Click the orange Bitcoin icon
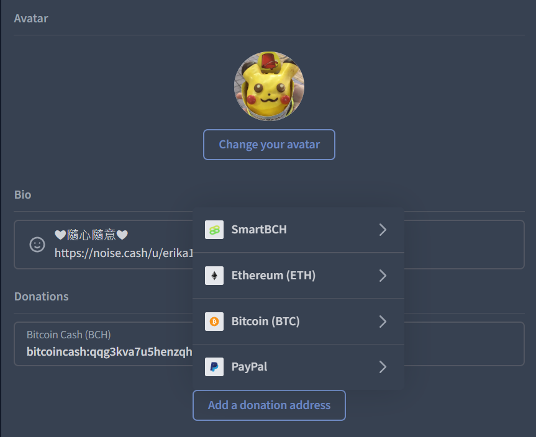Screen dimensions: 536x437 pos(214,321)
